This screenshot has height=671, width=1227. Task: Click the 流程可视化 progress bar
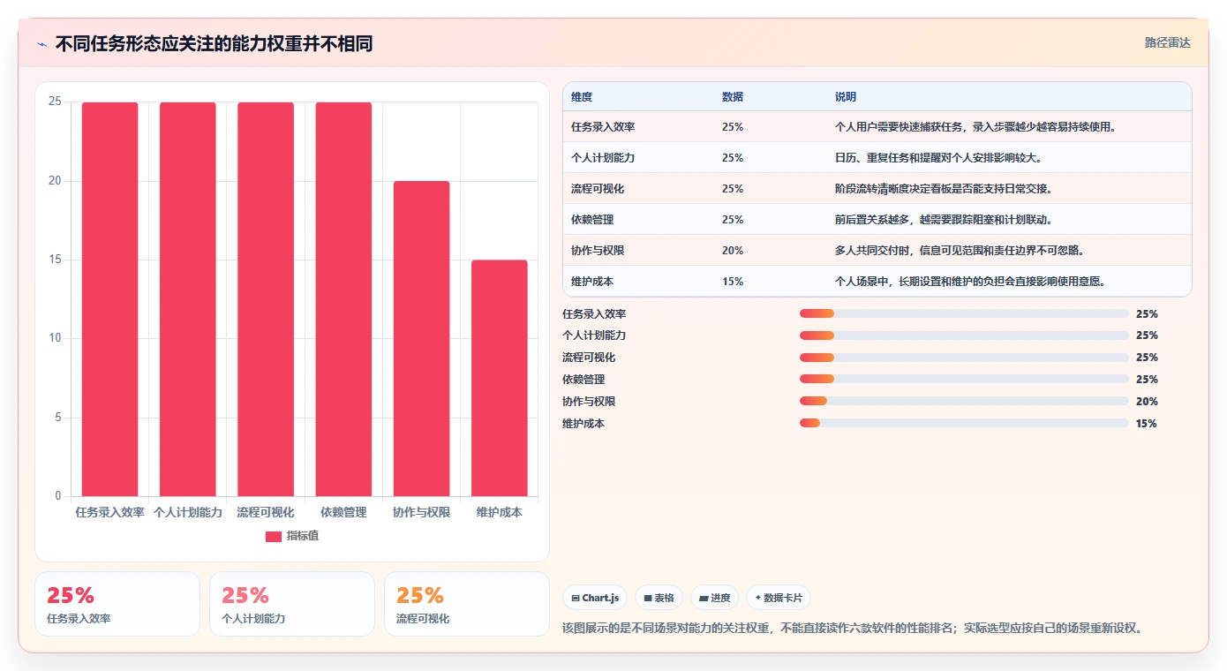(x=964, y=358)
